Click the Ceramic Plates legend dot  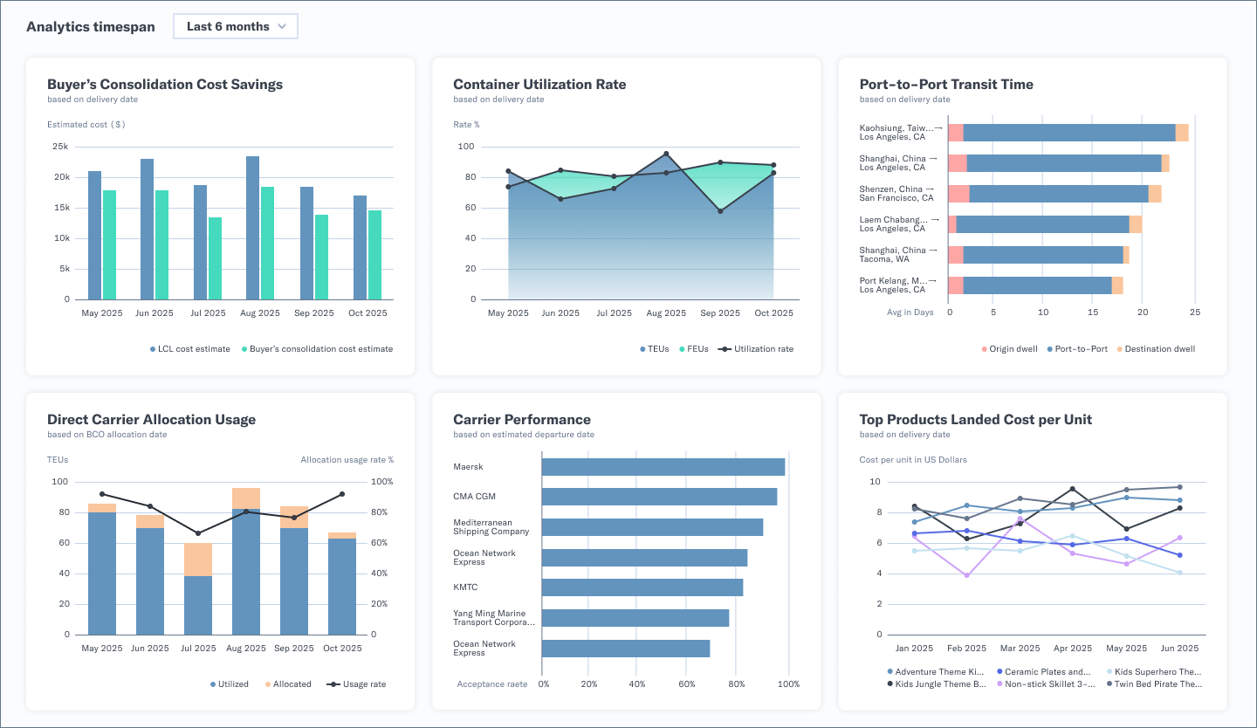pos(999,670)
